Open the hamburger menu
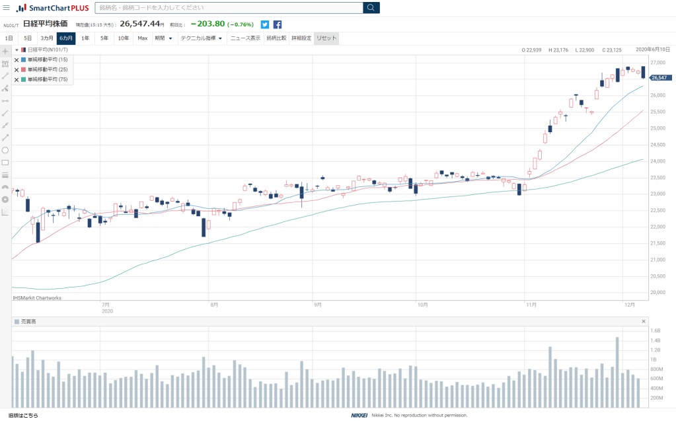This screenshot has height=421, width=676. point(6,8)
